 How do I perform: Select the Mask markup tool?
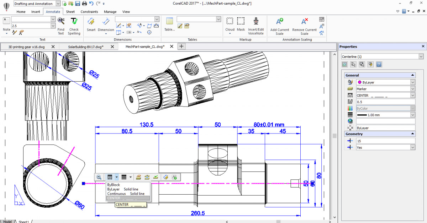tap(241, 25)
